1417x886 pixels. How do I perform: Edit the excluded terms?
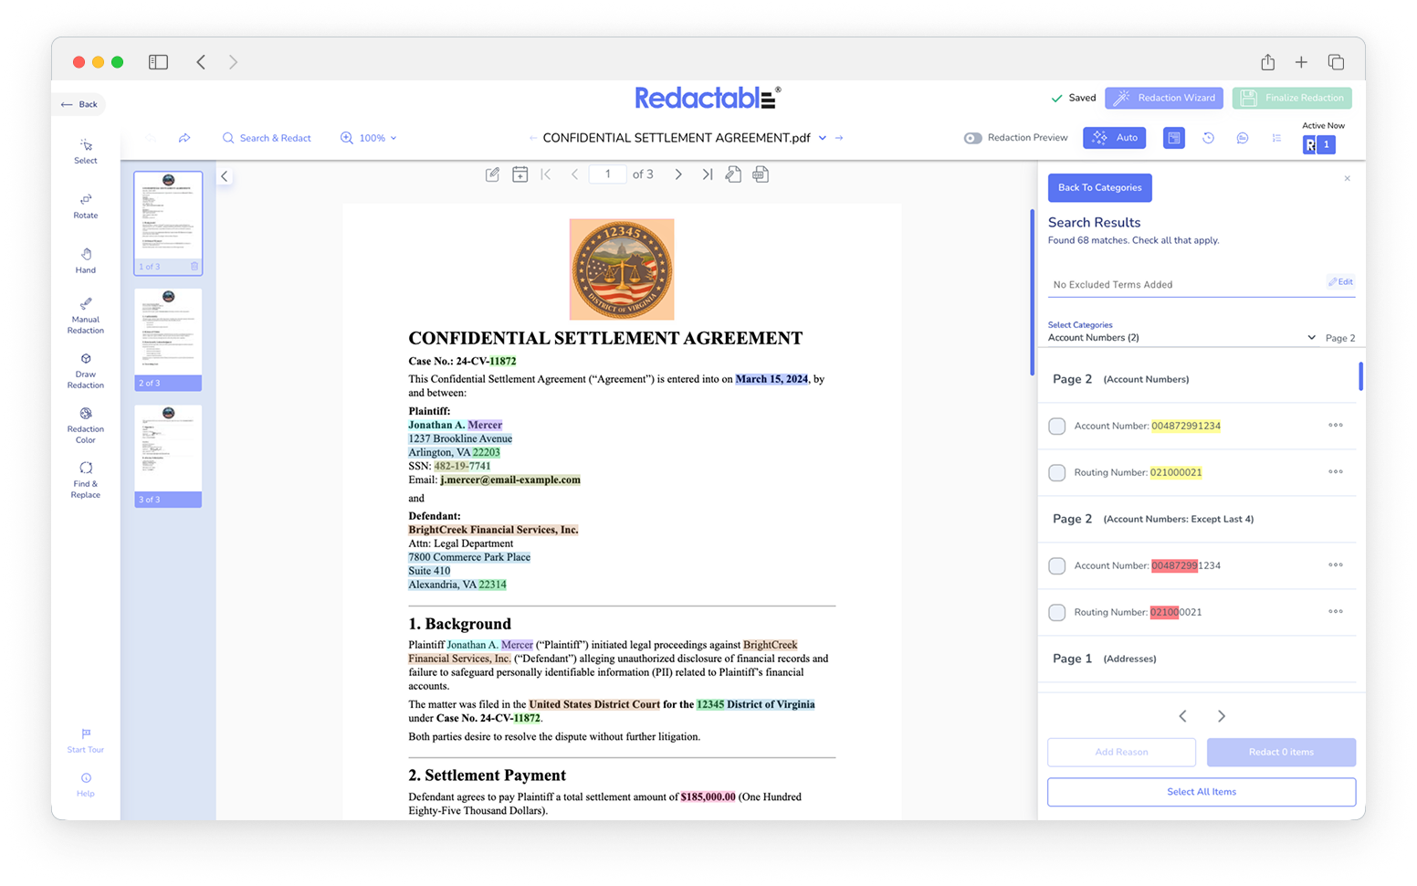[x=1341, y=282]
